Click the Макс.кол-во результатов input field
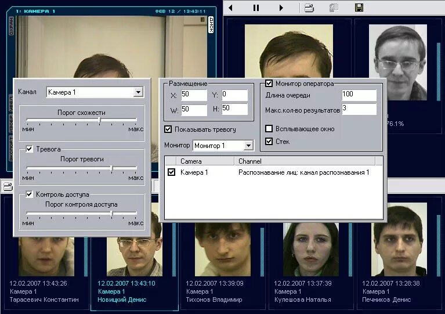The image size is (445, 314). tap(359, 109)
